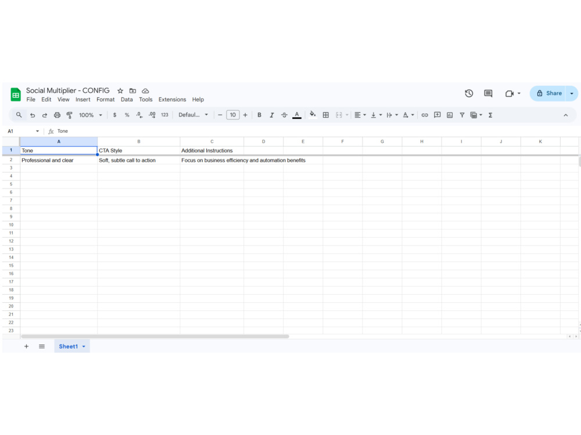Image resolution: width=581 pixels, height=435 pixels.
Task: Open the zoom 100% dropdown
Action: (x=90, y=115)
